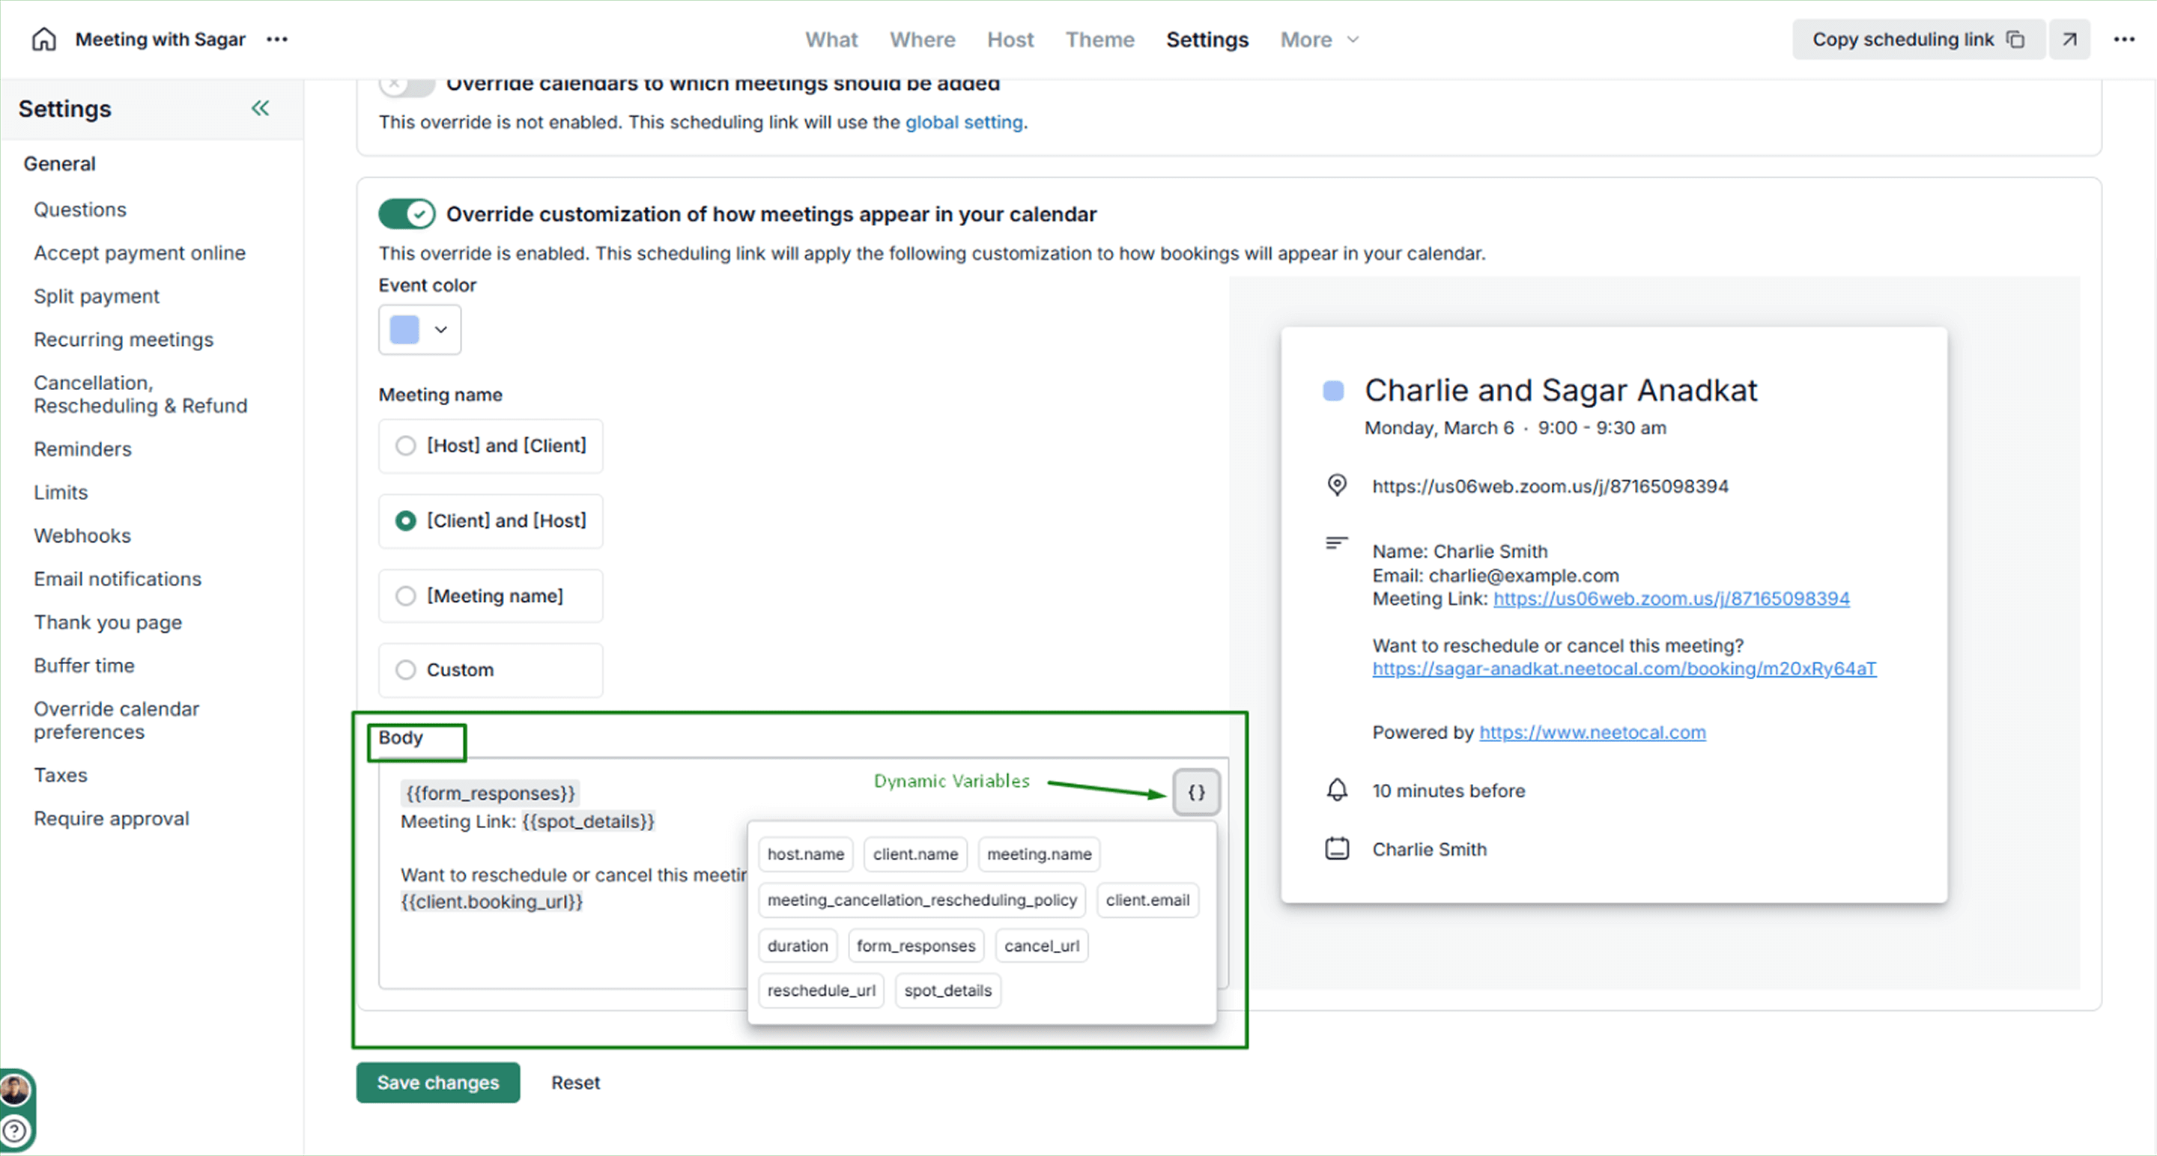2157x1156 pixels.
Task: Click the help question mark icon
Action: (x=15, y=1132)
